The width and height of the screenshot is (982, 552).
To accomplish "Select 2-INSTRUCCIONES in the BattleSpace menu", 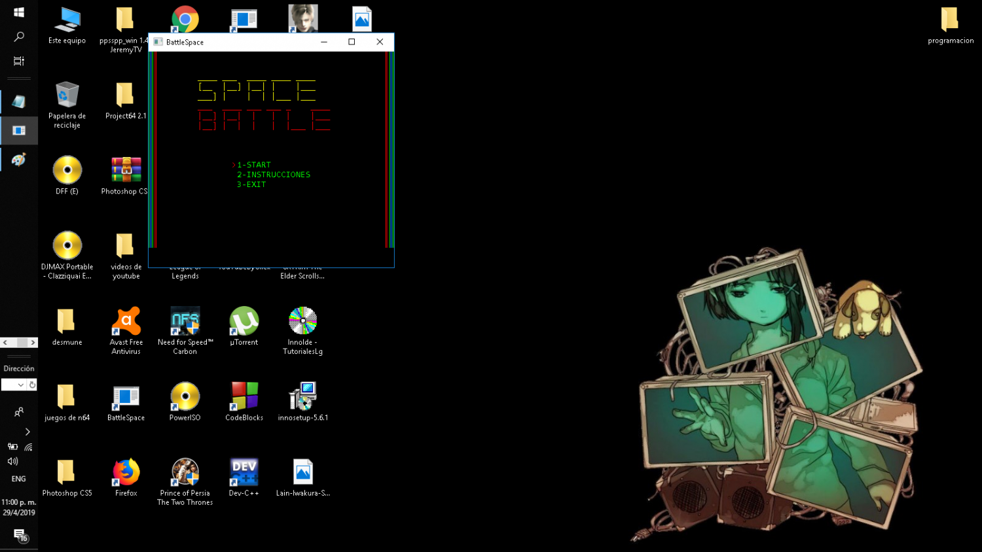I will click(x=274, y=175).
